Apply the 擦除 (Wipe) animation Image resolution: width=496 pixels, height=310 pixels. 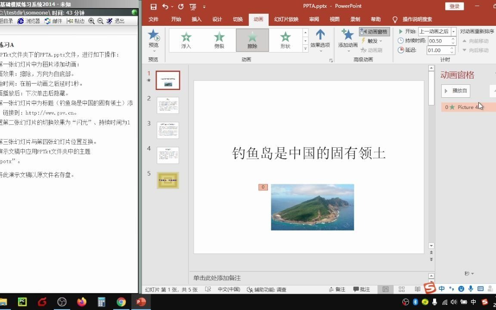point(252,40)
